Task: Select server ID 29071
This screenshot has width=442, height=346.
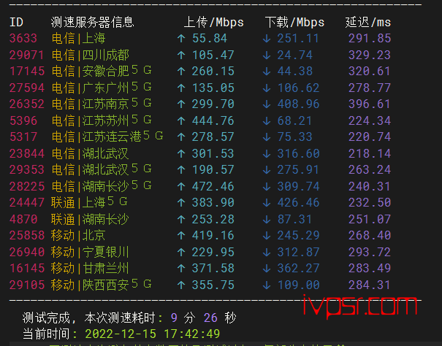Action: click(27, 55)
